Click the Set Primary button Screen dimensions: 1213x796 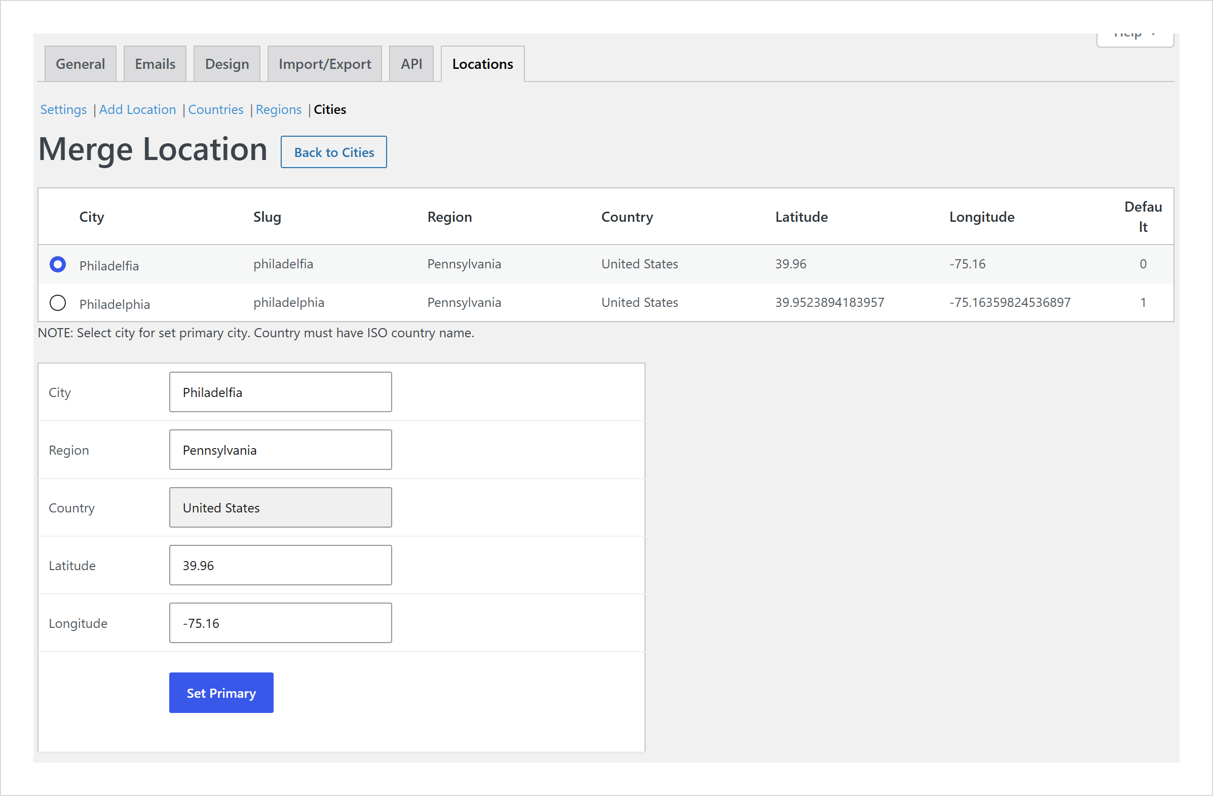tap(221, 693)
